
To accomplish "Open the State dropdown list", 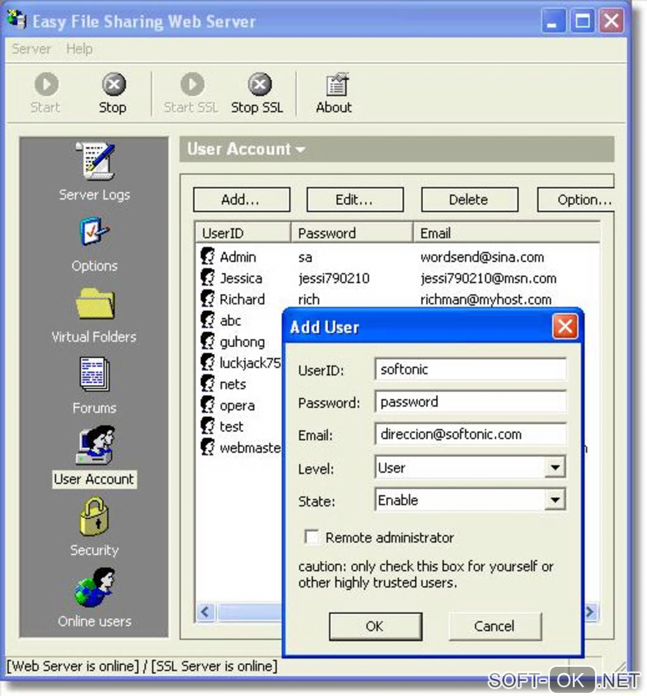I will point(554,500).
